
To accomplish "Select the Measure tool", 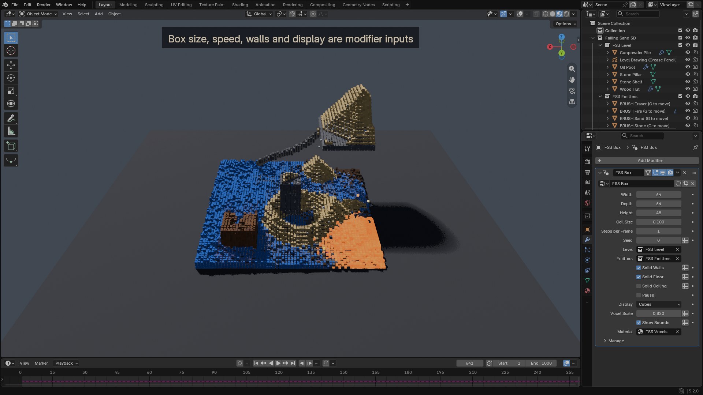I will [x=11, y=131].
